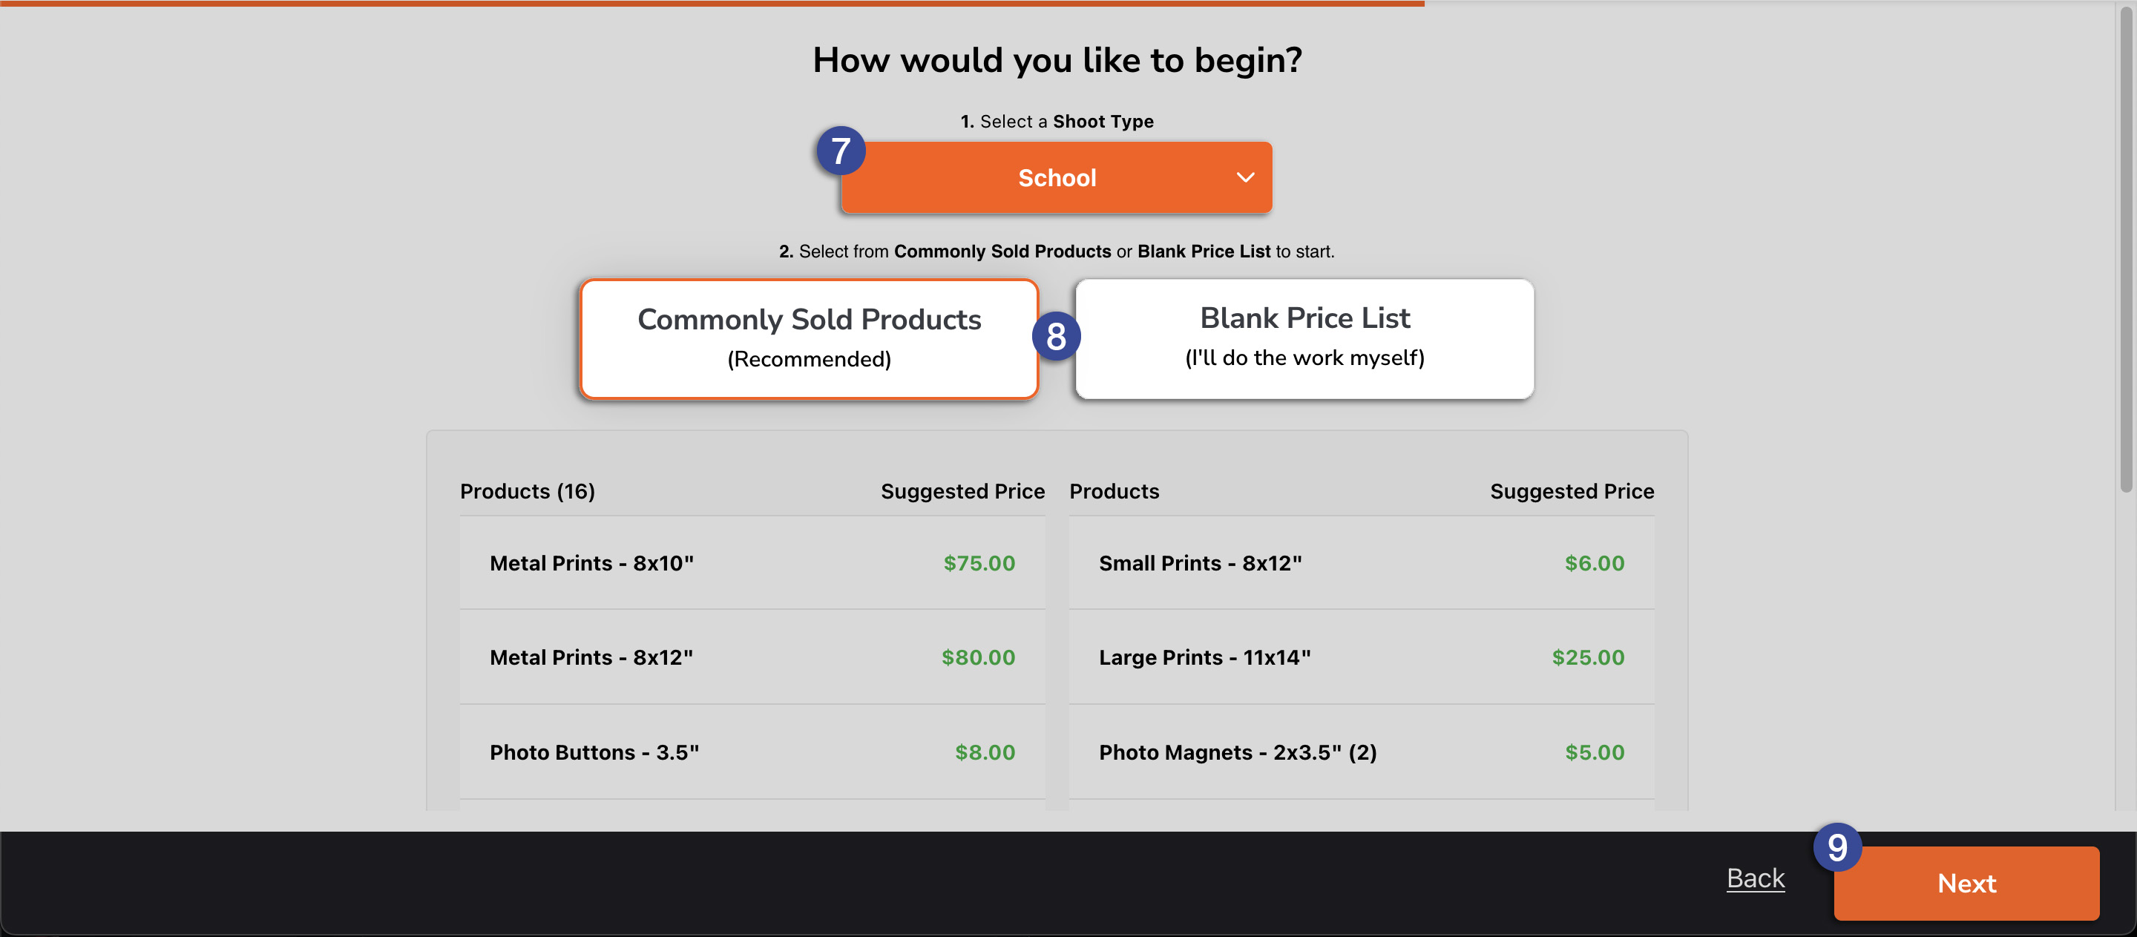
Task: Click the $6.00 price for Small Prints
Action: pos(1594,562)
